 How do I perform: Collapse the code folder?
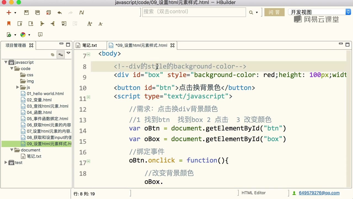click(x=12, y=68)
